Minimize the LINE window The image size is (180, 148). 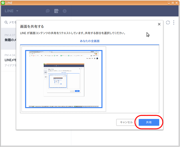169,3
